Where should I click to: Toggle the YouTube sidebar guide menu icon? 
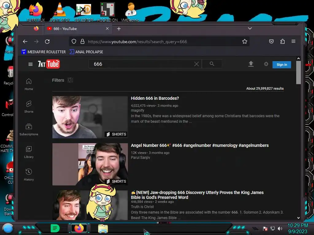pos(30,64)
